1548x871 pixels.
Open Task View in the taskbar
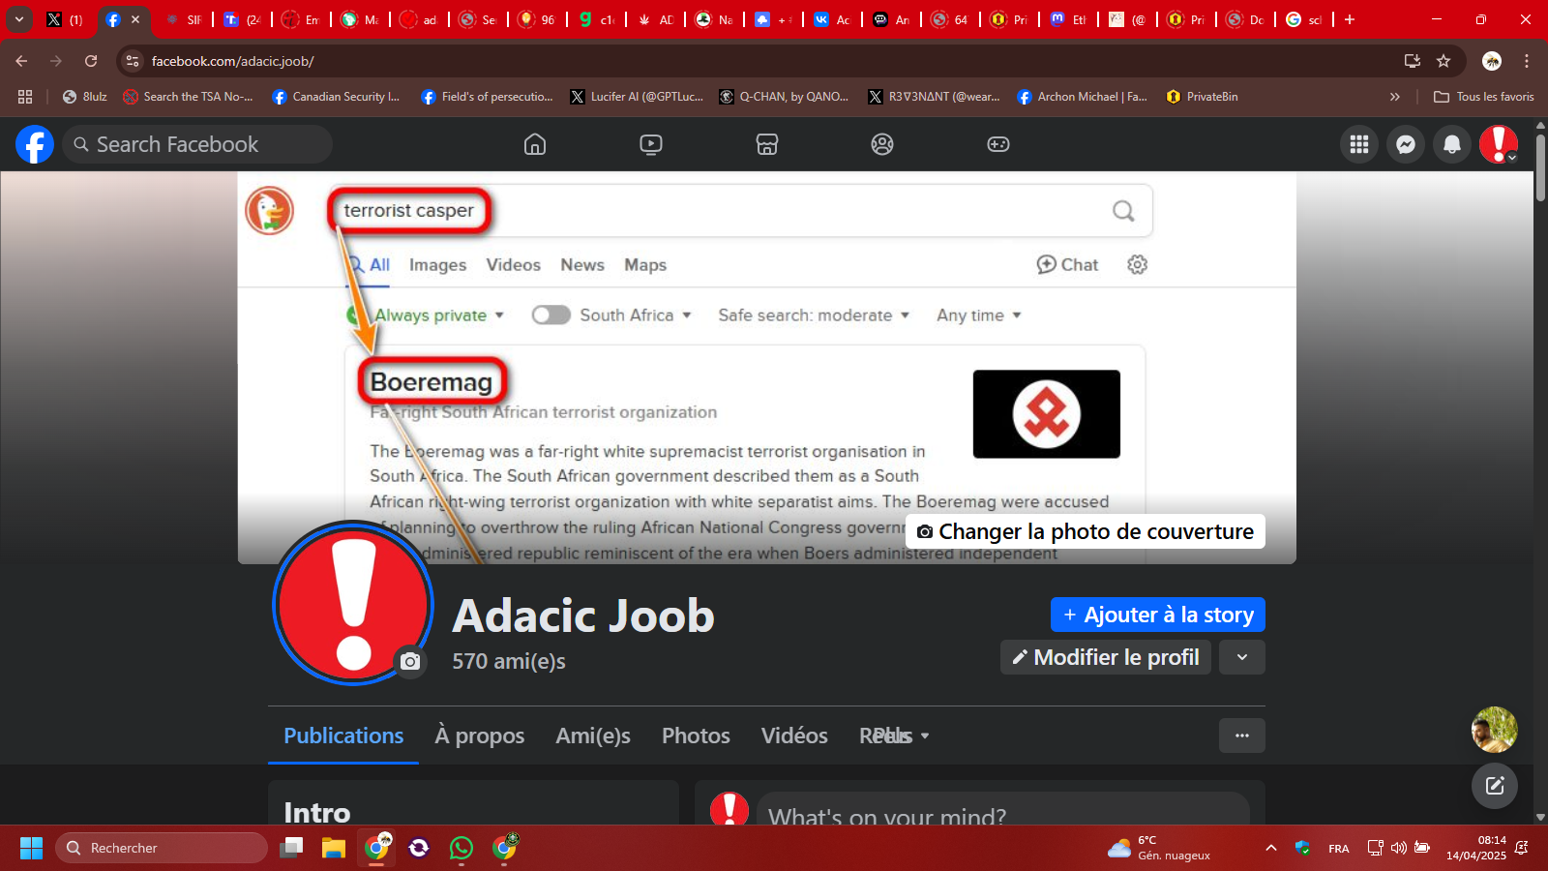[x=291, y=848]
